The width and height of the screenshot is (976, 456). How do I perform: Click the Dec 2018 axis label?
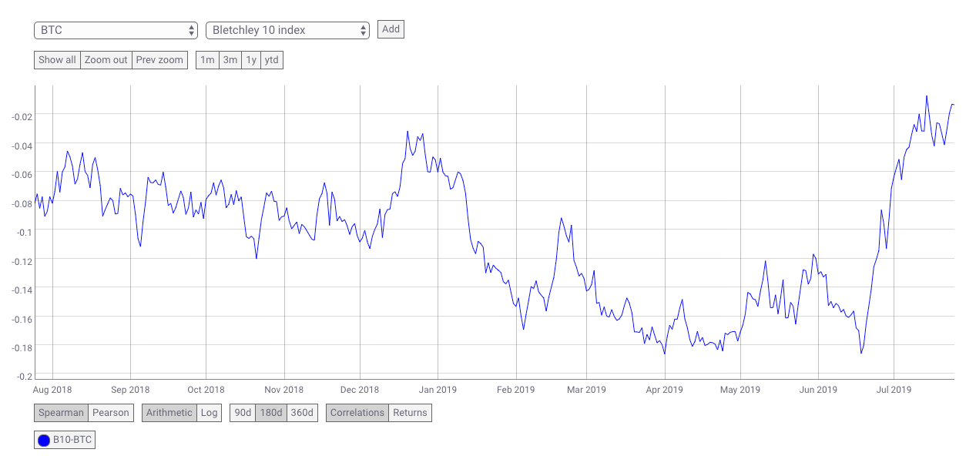[x=359, y=390]
